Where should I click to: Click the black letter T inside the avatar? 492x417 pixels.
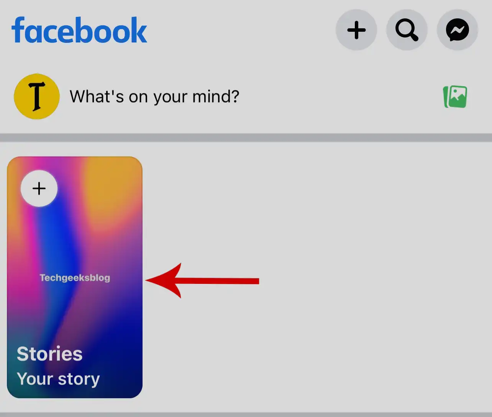coord(36,96)
